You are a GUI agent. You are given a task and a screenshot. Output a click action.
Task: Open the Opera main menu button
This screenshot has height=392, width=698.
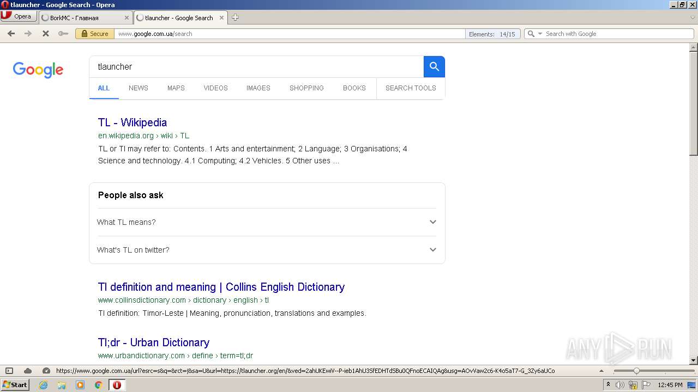(x=18, y=16)
